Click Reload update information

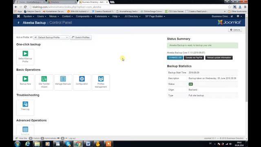pos(219,58)
